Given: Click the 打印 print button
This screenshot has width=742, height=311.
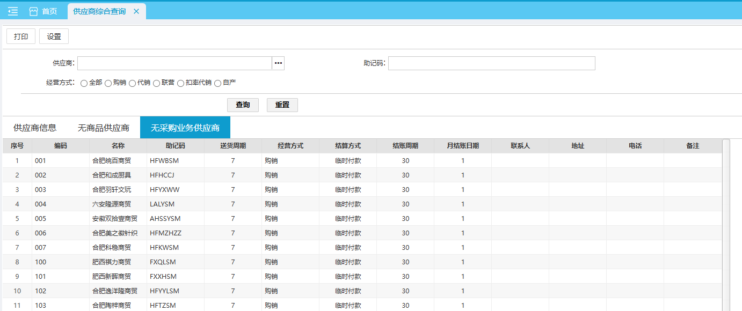Looking at the screenshot, I should [x=21, y=36].
